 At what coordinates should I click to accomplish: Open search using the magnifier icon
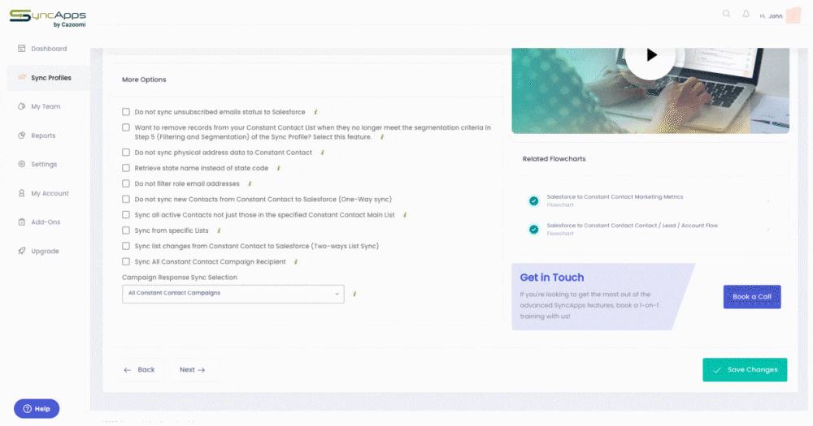click(x=726, y=14)
